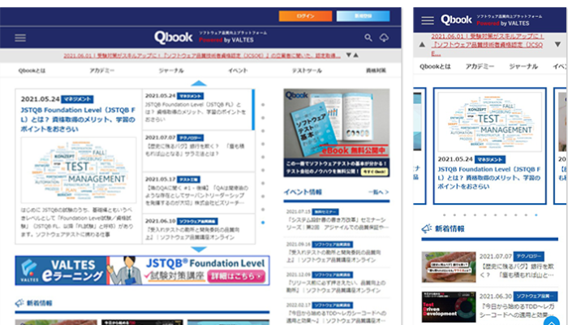Click megaphone icon beside mobile 新着情報 heading
This screenshot has height=325, width=568.
426,228
